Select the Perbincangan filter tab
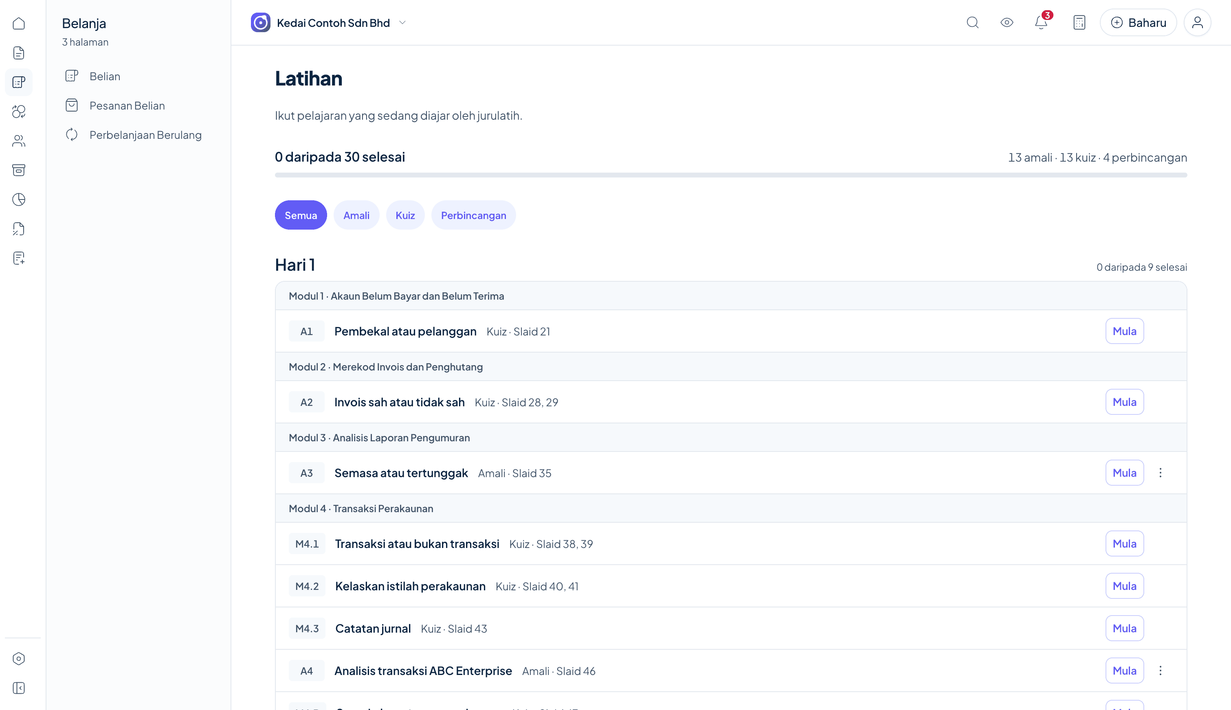 pyautogui.click(x=473, y=215)
